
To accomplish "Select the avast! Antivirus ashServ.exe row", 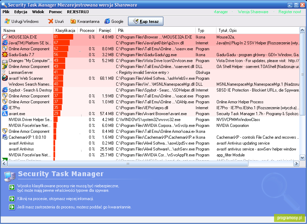I will [x=150, y=149].
